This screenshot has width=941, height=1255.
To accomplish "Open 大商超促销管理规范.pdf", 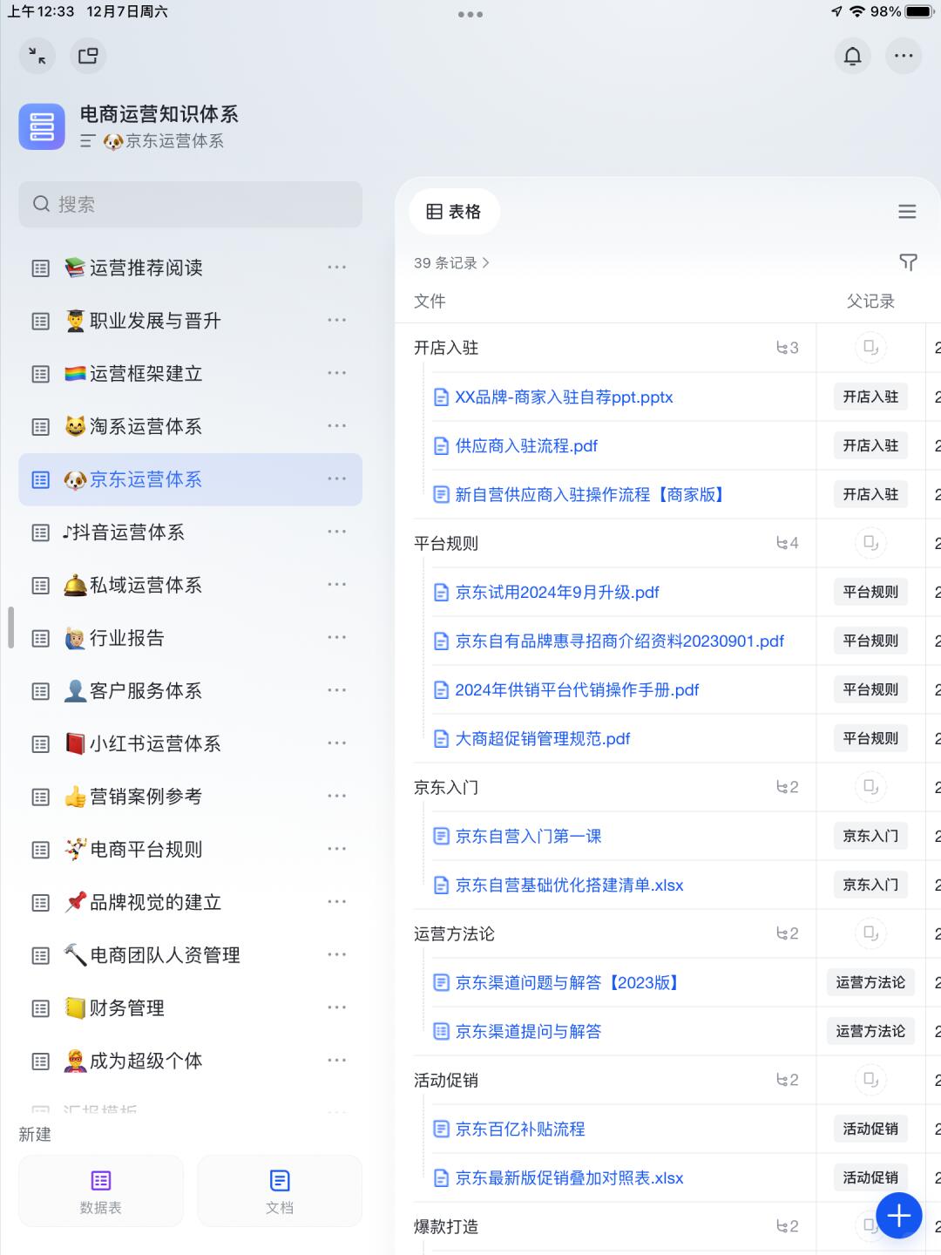I will tap(543, 739).
